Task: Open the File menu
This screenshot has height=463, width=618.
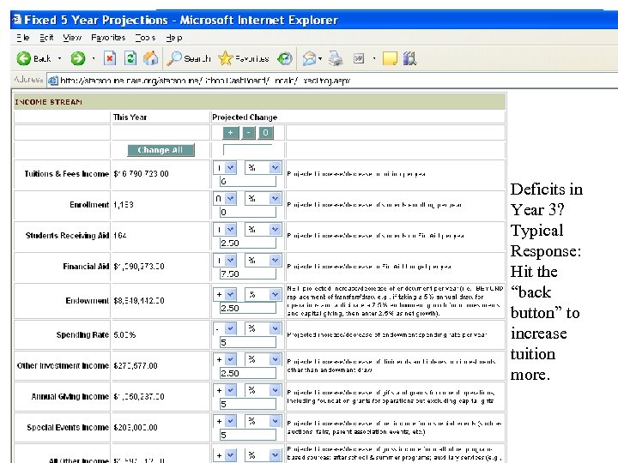Action: click(x=23, y=38)
